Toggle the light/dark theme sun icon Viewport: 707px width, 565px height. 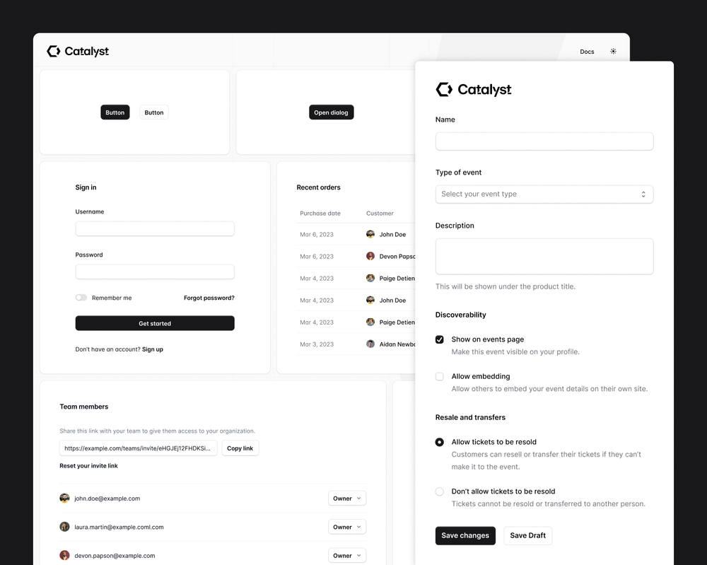click(x=613, y=52)
